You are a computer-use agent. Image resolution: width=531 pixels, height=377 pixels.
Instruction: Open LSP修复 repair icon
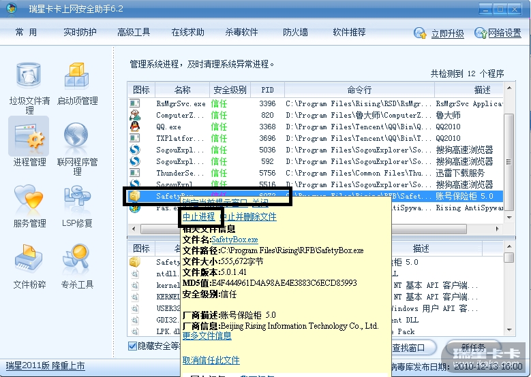point(77,196)
